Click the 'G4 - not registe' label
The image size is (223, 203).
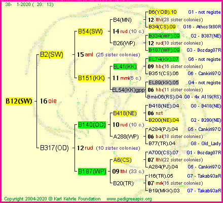pos(205,83)
